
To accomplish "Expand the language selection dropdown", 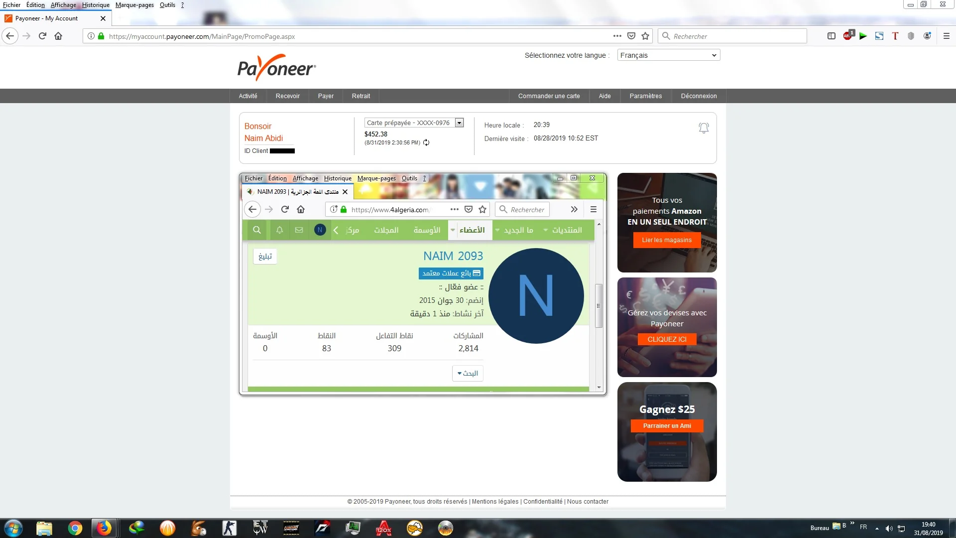I will click(668, 55).
